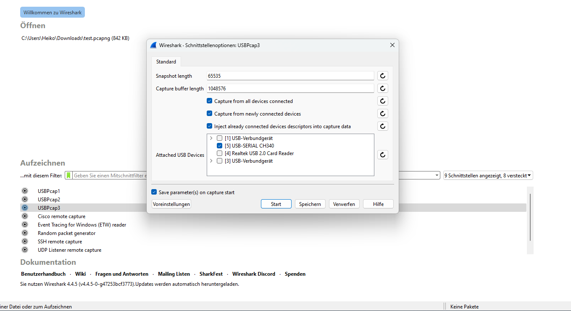Uncheck the [5] USB-SERIAL CH340 device
Image resolution: width=571 pixels, height=311 pixels.
(219, 146)
